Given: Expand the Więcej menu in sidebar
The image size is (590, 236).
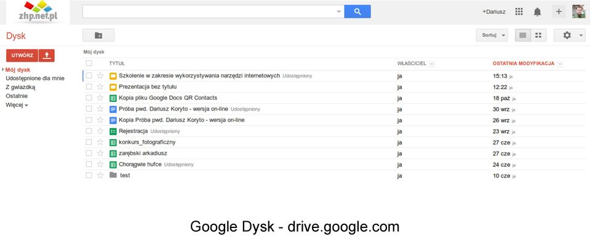Looking at the screenshot, I should tap(17, 105).
